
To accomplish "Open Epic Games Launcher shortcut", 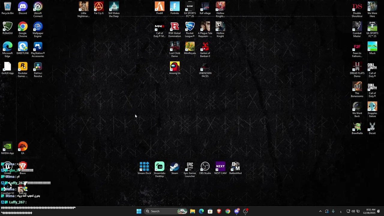I will click(190, 170).
